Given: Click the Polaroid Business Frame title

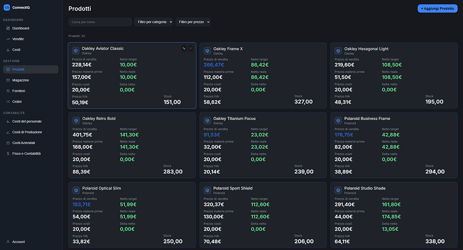Looking at the screenshot, I should click(367, 119).
